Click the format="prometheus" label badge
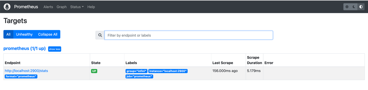368x90 pixels. click(21, 76)
